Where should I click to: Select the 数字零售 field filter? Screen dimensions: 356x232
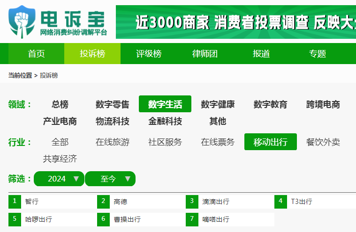113,104
